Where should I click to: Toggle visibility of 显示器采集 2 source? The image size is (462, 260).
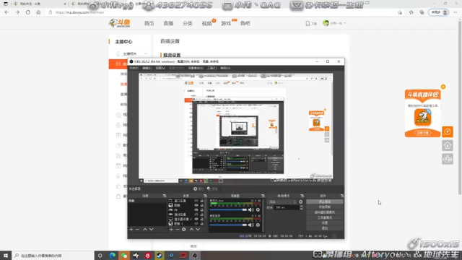196,220
